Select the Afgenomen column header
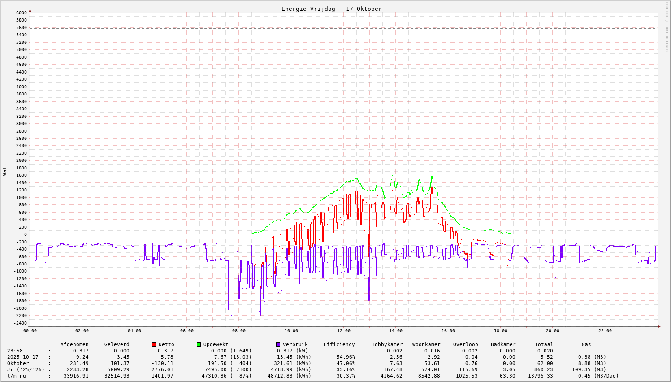The height and width of the screenshot is (382, 671). point(74,344)
